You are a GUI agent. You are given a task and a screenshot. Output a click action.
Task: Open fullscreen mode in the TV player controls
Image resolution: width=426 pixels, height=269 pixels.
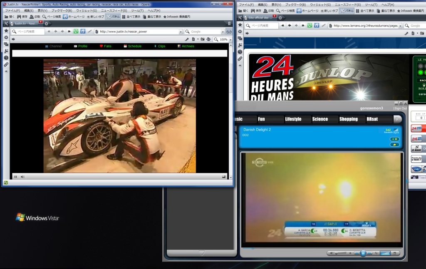(395, 253)
